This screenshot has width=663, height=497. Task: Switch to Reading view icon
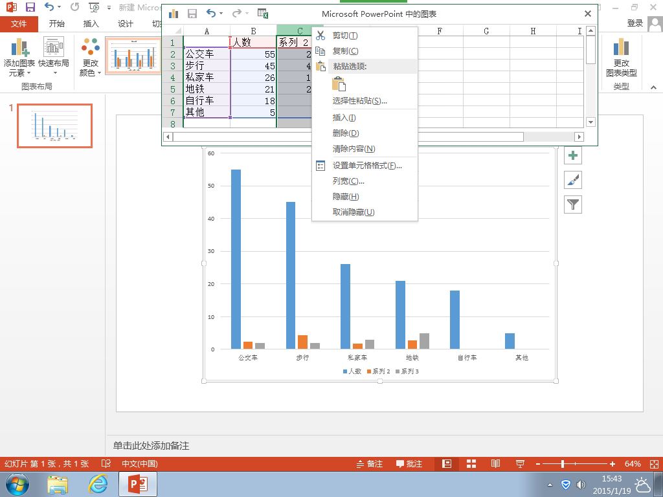tap(495, 463)
